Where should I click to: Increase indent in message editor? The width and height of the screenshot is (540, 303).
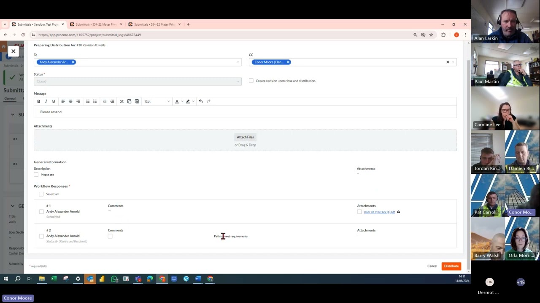coord(112,101)
